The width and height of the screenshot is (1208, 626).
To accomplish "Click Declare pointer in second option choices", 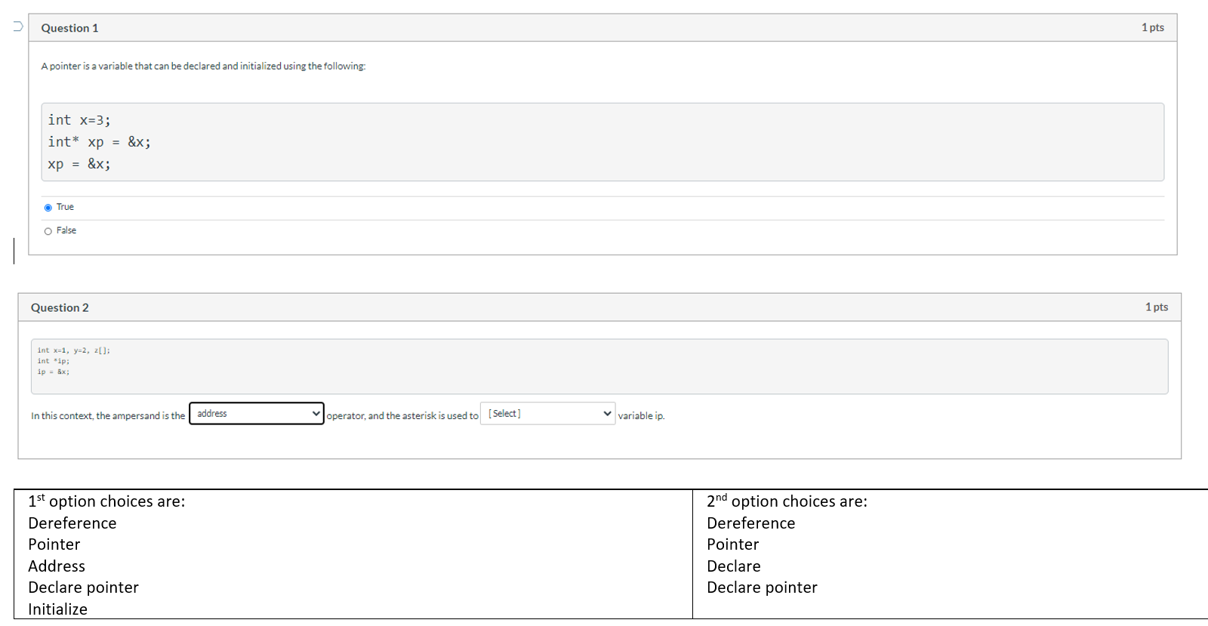I will coord(762,587).
